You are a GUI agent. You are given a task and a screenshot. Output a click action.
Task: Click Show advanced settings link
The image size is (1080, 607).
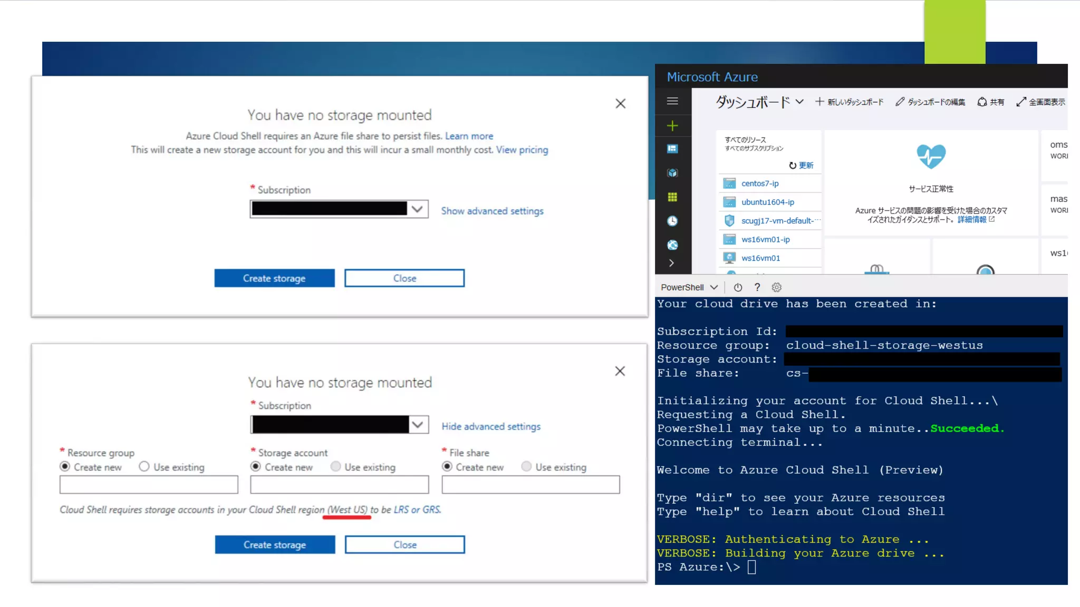pos(492,211)
